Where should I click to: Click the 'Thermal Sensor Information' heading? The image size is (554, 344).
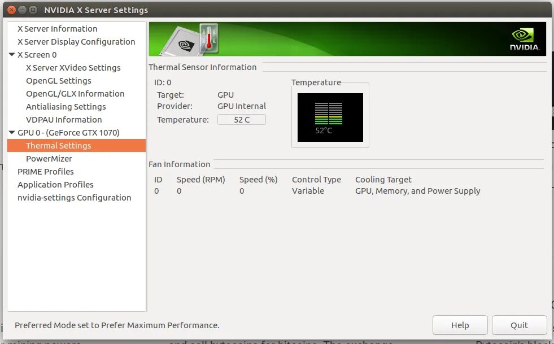coord(202,67)
